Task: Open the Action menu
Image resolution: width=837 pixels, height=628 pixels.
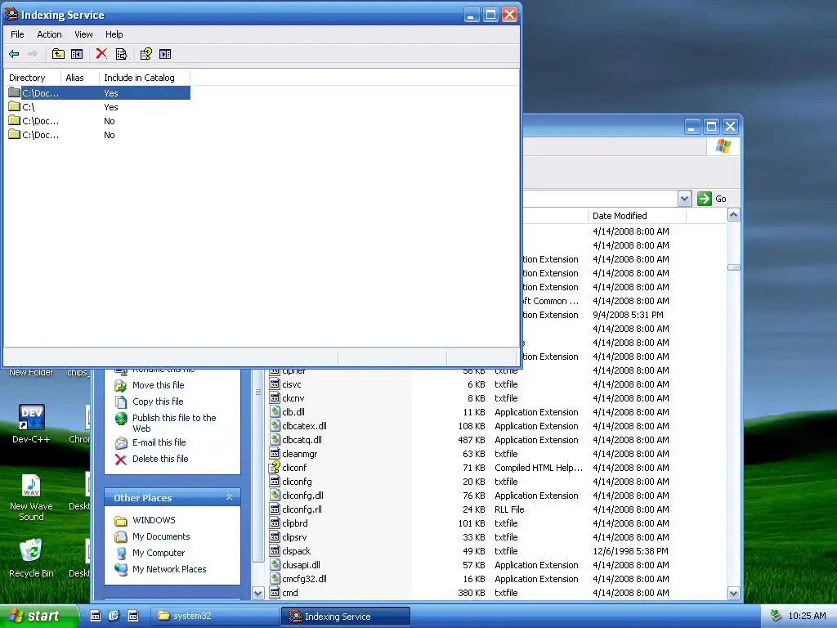Action: point(49,34)
